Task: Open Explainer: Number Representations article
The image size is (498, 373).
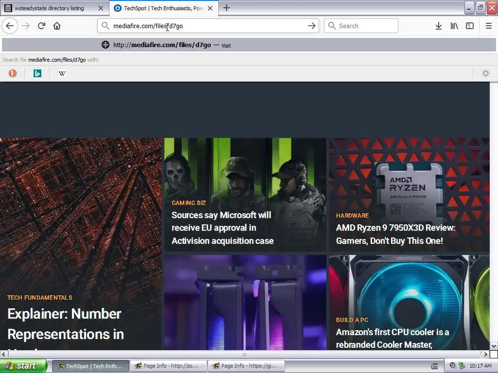Action: pos(66,324)
